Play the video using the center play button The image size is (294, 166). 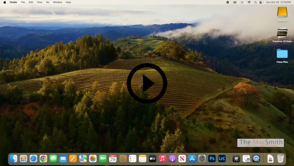[x=147, y=83]
